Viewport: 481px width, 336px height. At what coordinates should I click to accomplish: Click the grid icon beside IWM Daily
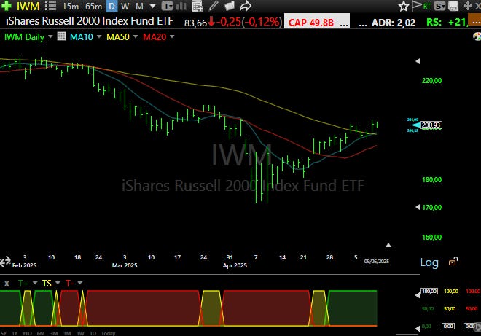point(61,36)
